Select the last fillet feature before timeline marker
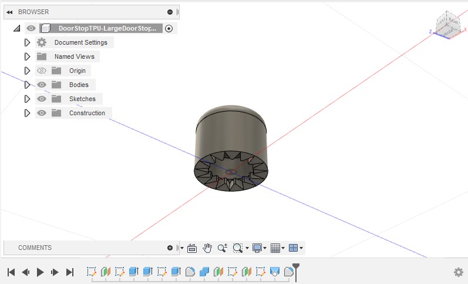The width and height of the screenshot is (468, 284). (289, 272)
